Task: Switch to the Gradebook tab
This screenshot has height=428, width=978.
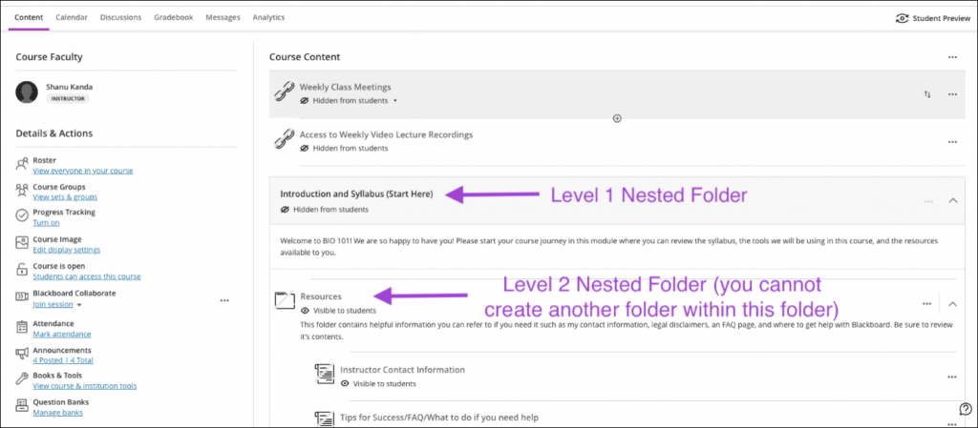Action: [x=174, y=17]
